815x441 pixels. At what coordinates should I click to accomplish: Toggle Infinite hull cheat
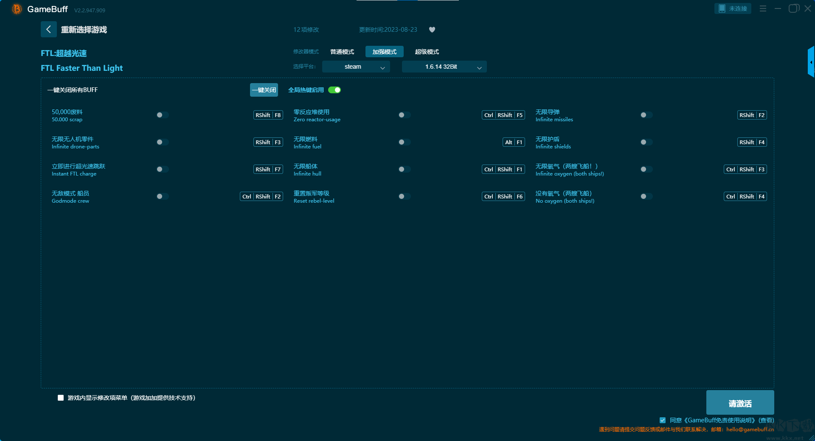pos(405,169)
